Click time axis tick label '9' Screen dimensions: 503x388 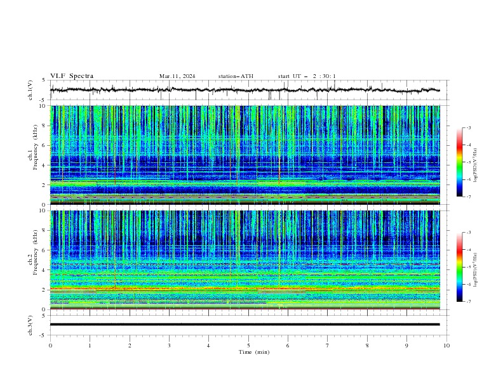pos(406,346)
